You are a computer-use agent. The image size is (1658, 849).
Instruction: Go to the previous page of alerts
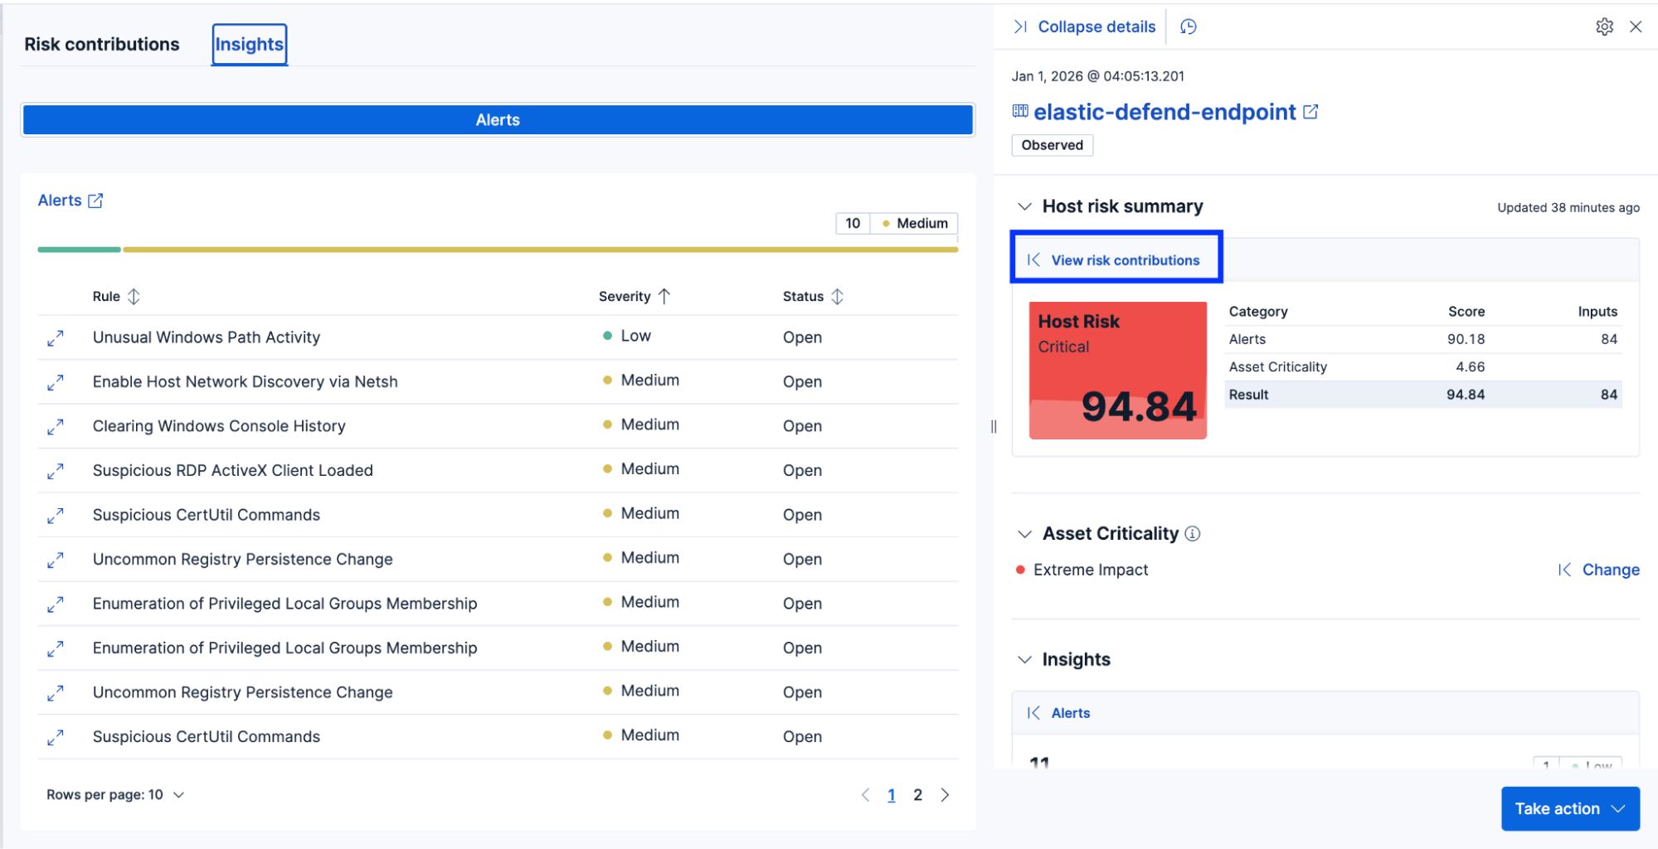pos(865,795)
